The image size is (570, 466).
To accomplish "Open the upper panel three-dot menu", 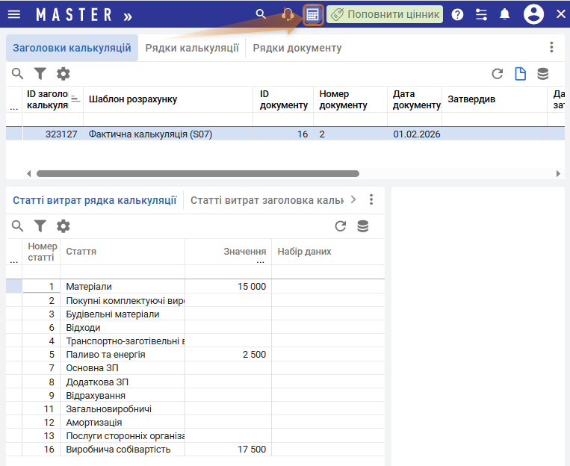I will (551, 48).
